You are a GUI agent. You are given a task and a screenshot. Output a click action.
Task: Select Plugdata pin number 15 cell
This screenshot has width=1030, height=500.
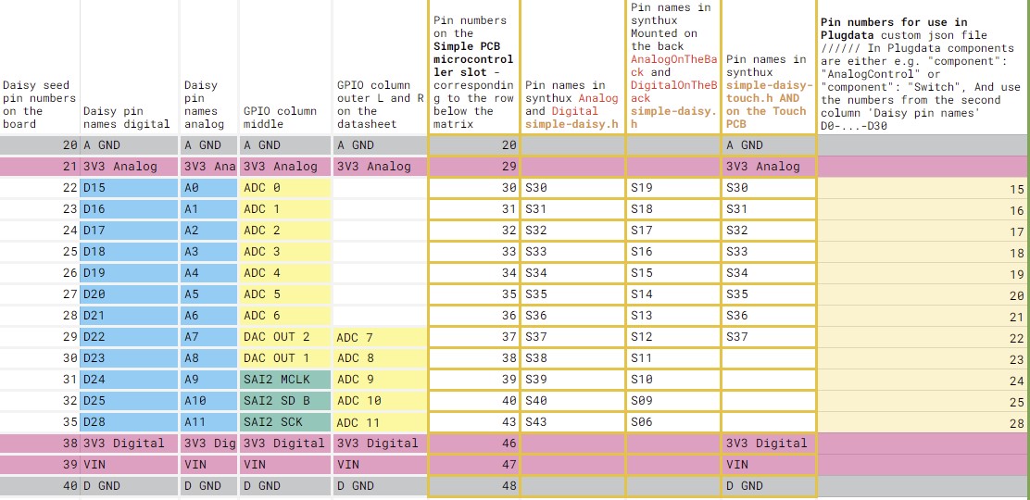[923, 188]
